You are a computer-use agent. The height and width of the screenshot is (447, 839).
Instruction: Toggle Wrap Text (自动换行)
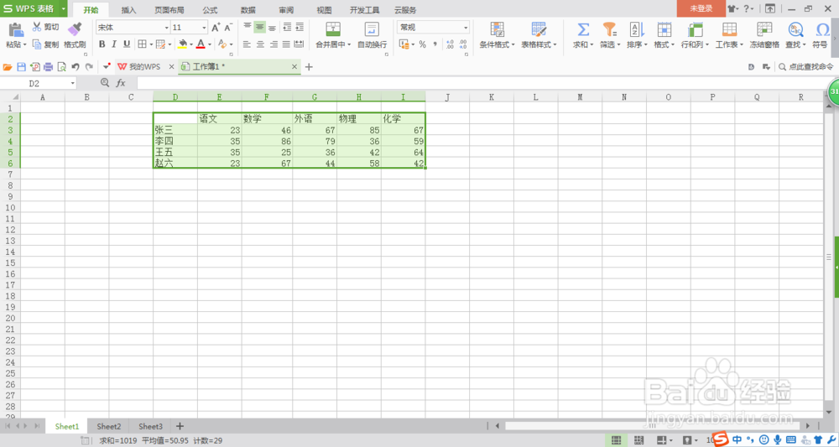(x=372, y=35)
